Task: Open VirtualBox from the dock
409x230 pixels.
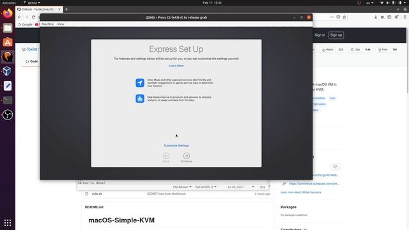Action: click(x=8, y=71)
